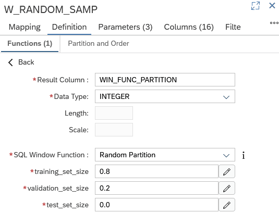This screenshot has height=213, width=279.
Task: Open the three-dots overflow menu
Action: pyautogui.click(x=274, y=23)
